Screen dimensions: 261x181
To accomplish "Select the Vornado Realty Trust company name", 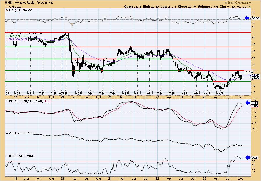I will (x=29, y=3).
